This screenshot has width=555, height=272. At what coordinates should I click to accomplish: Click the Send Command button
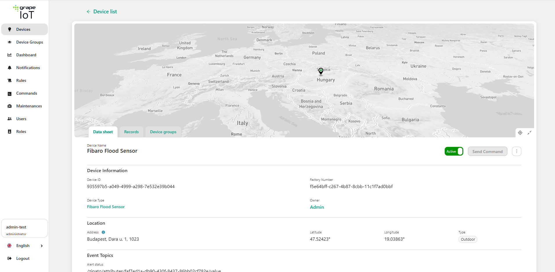487,151
